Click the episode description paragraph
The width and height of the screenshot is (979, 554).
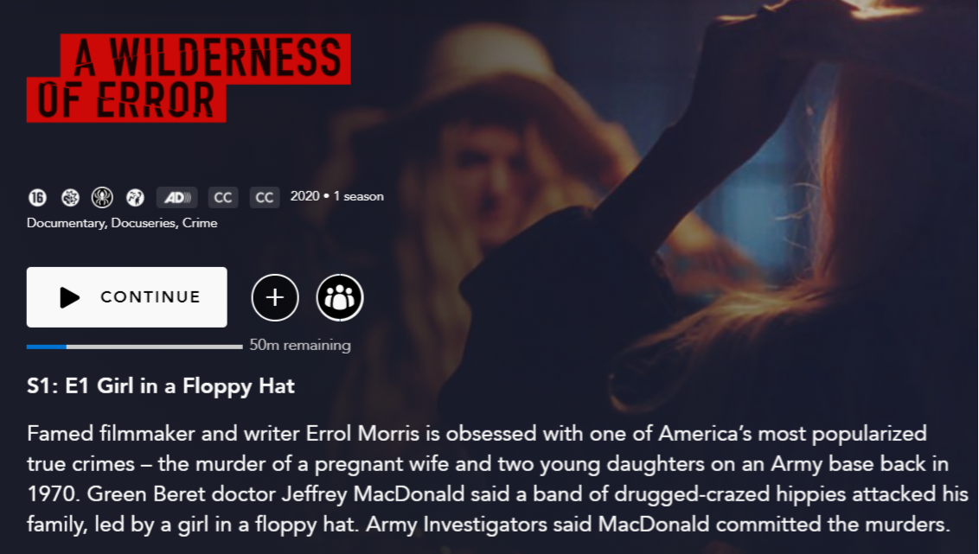pyautogui.click(x=497, y=479)
